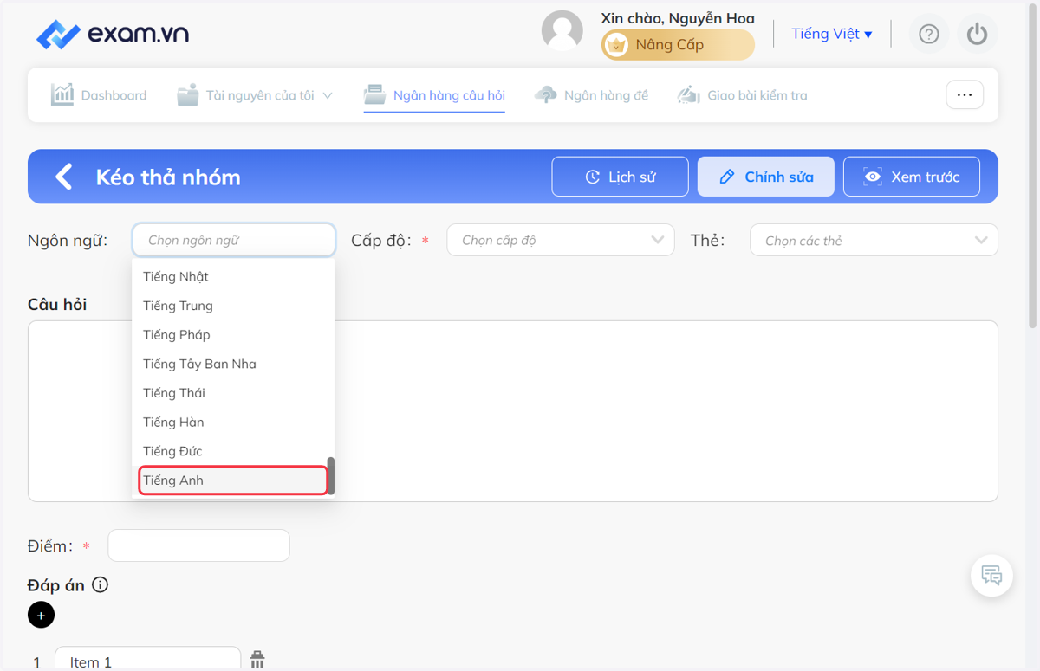Click the Kéo thả nhóm title
1040x671 pixels.
coord(168,177)
